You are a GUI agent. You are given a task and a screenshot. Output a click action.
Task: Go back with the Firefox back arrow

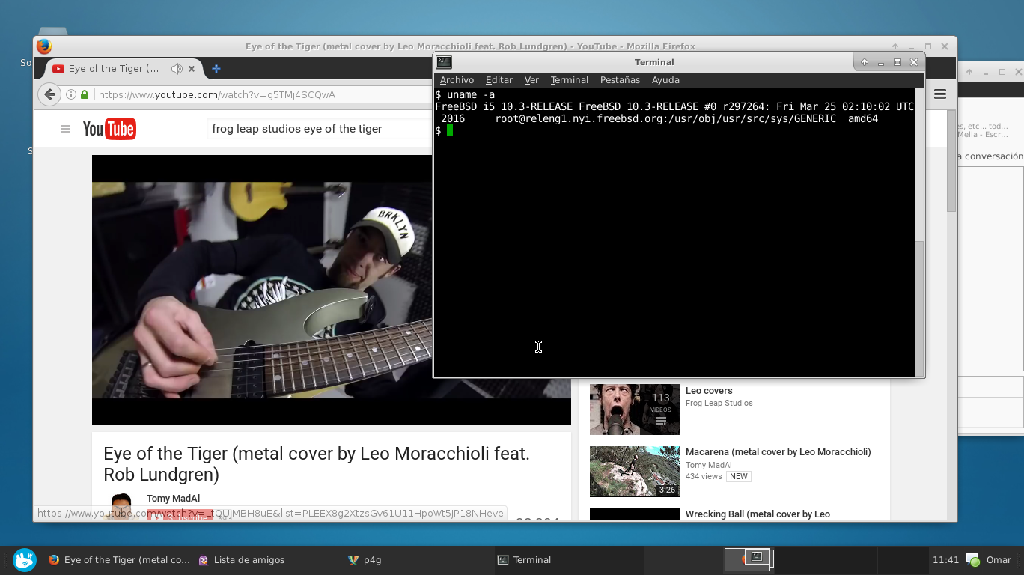[49, 94]
